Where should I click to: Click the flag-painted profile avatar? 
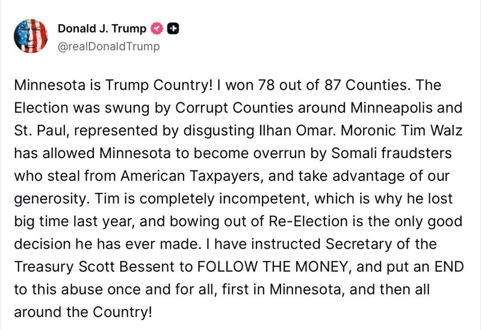tap(31, 35)
